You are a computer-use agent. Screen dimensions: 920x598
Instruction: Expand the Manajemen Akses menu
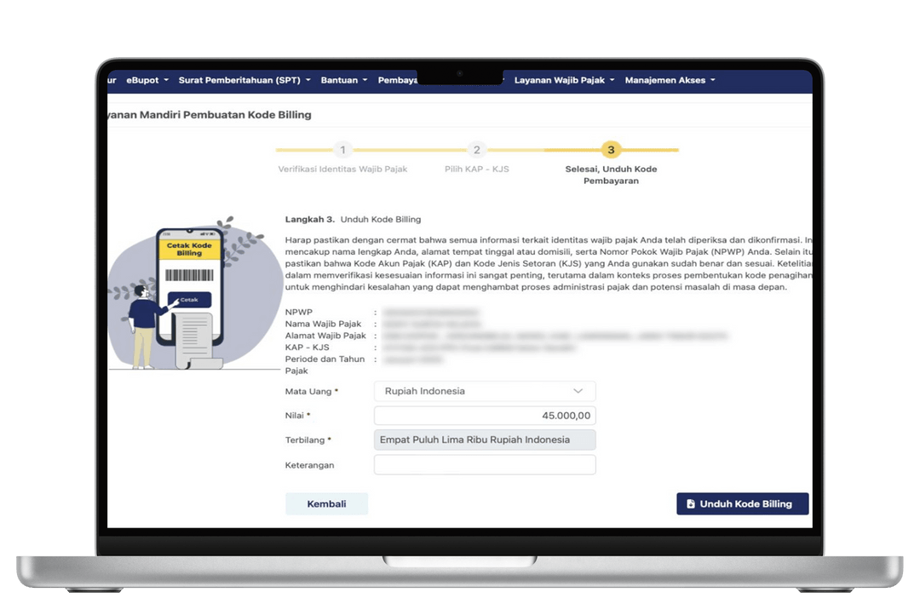[670, 80]
